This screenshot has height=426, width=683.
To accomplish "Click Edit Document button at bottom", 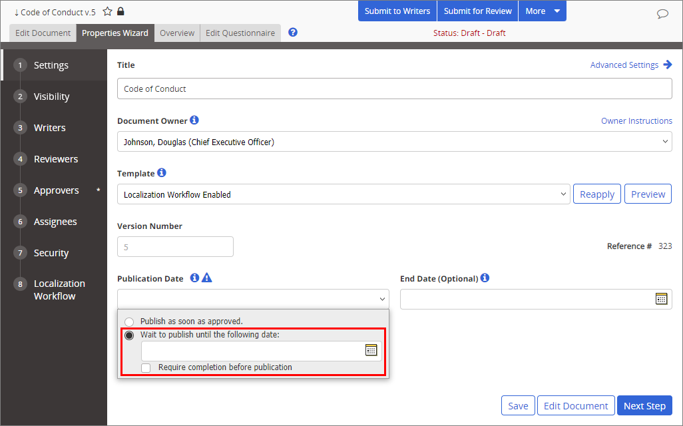I will point(576,405).
